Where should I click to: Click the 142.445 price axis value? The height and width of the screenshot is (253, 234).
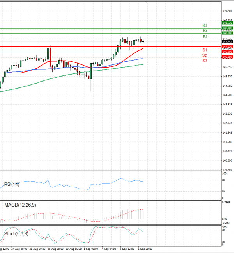(227, 123)
